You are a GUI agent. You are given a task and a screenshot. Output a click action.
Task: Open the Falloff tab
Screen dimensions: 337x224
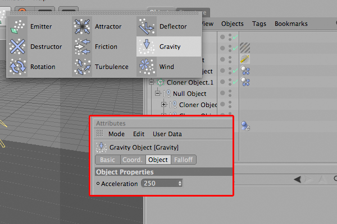[x=183, y=160]
